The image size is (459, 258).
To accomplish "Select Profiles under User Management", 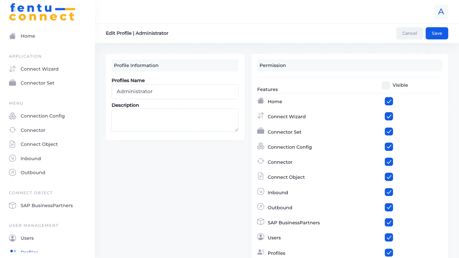I will 29,252.
